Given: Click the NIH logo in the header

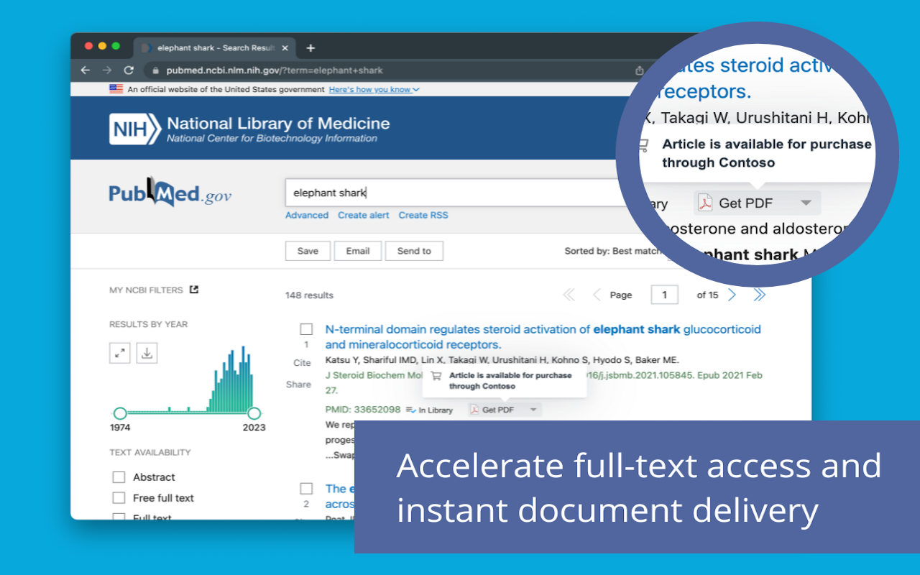Looking at the screenshot, I should click(134, 129).
